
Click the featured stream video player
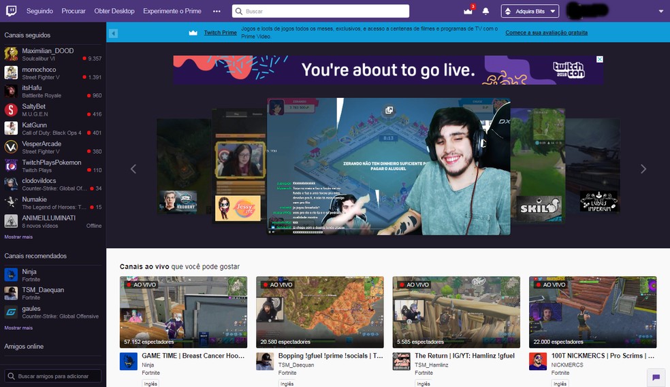[388, 167]
